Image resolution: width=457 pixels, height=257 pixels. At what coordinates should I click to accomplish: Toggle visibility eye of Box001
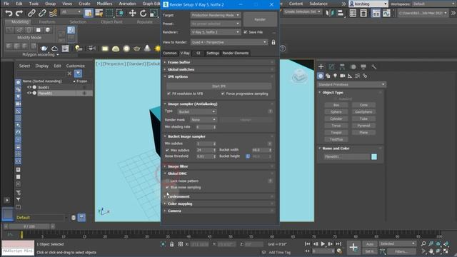click(29, 87)
